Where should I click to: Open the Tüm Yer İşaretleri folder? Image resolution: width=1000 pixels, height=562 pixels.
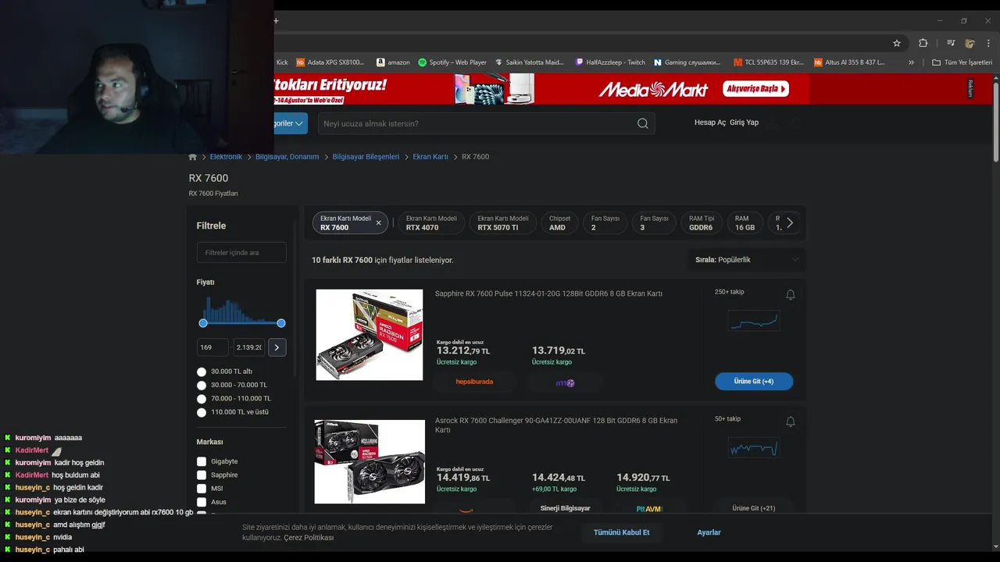pyautogui.click(x=962, y=62)
